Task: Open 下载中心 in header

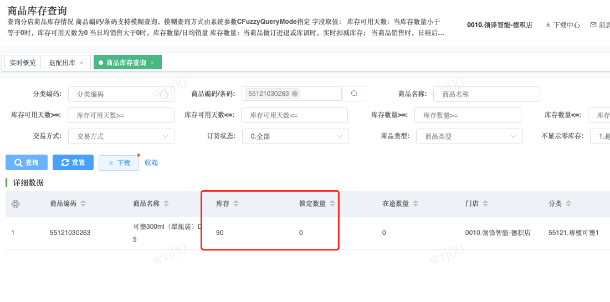Action: click(x=562, y=25)
